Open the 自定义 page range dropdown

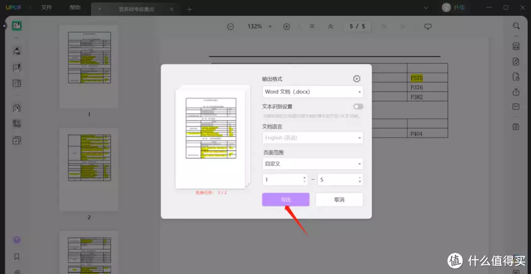(312, 164)
